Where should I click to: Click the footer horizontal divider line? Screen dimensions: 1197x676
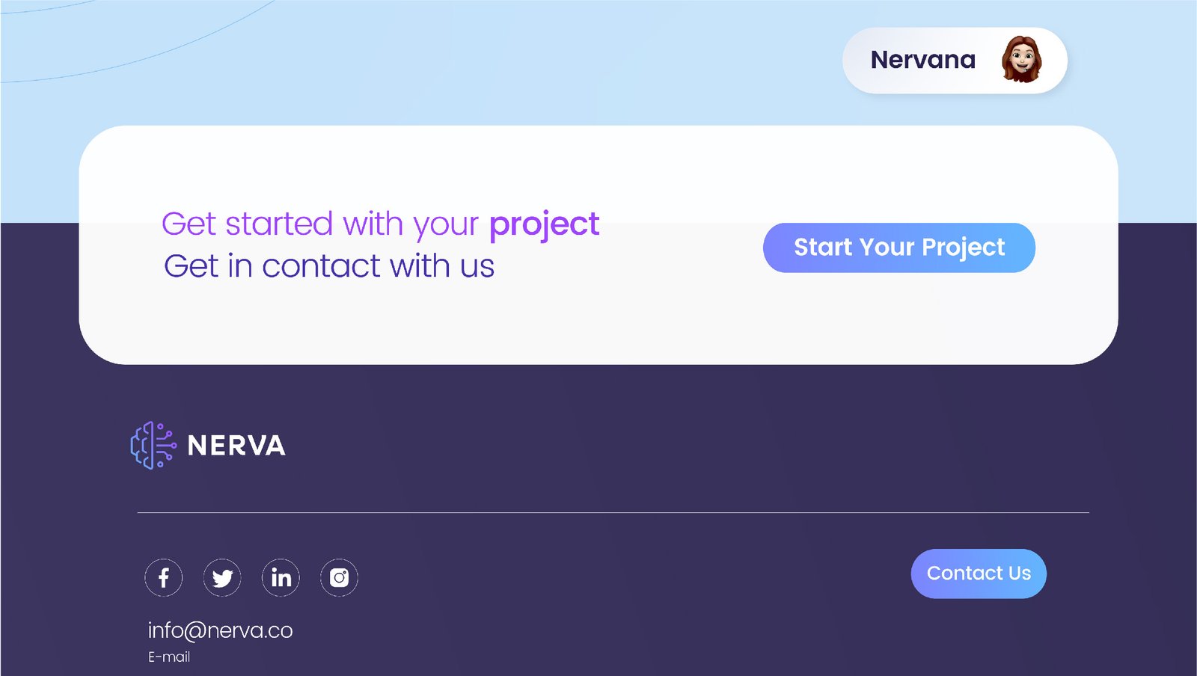613,513
